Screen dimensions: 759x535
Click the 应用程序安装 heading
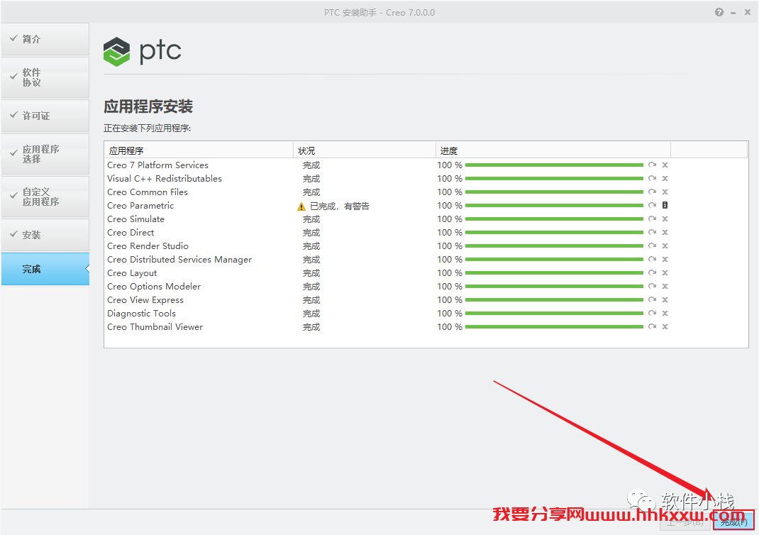(148, 106)
